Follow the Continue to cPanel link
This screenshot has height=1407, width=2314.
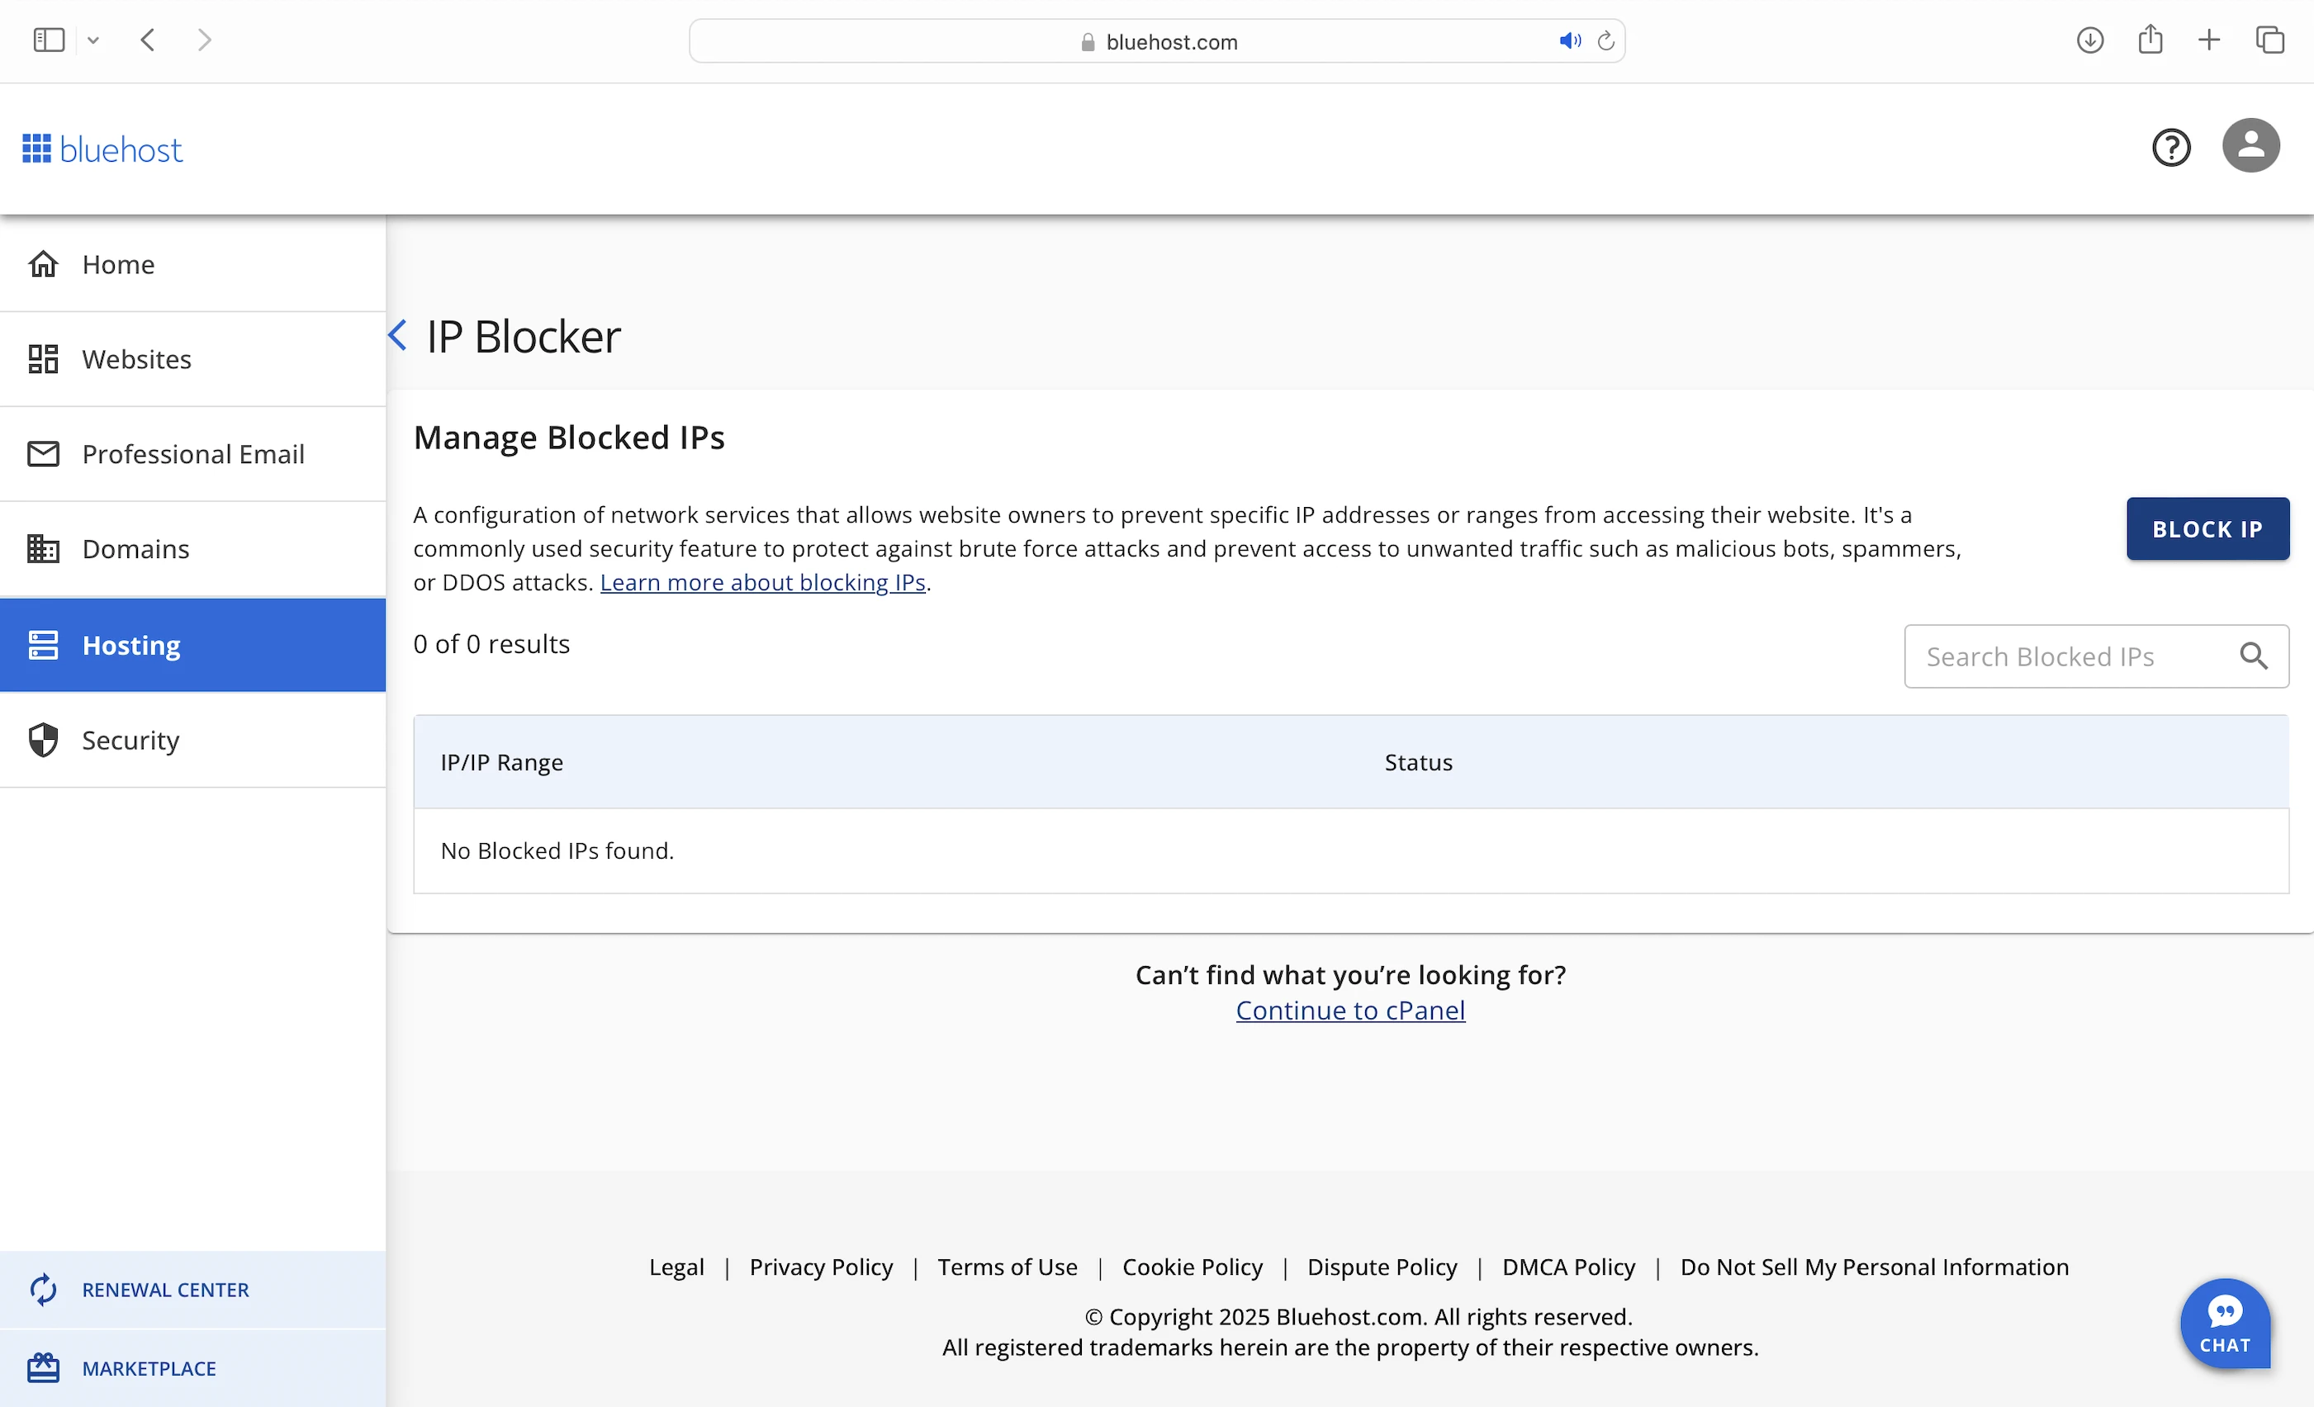pos(1349,1010)
